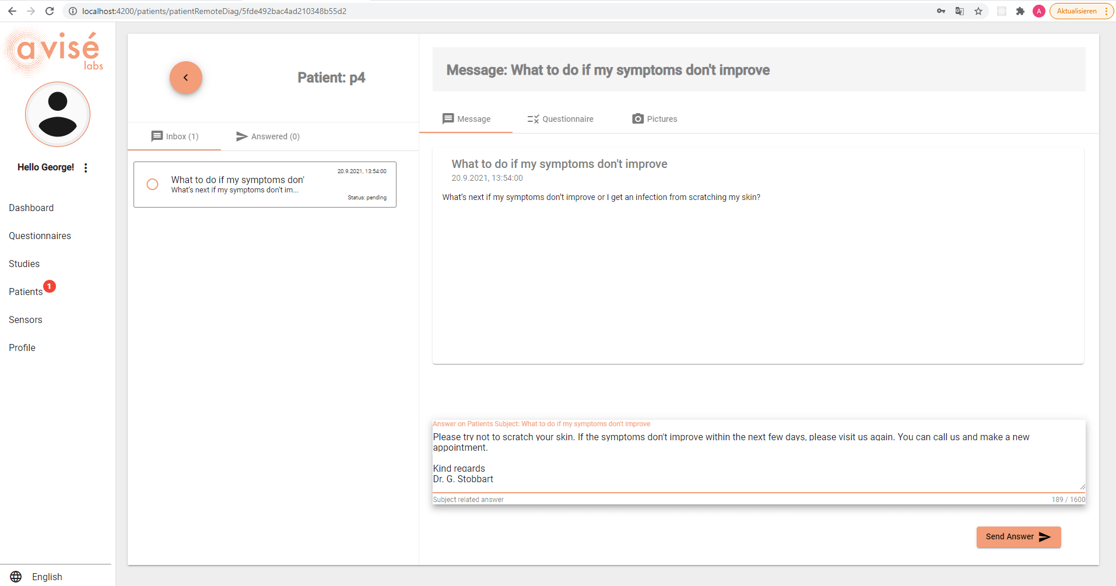
Task: Click the translate page icon
Action: [x=960, y=11]
